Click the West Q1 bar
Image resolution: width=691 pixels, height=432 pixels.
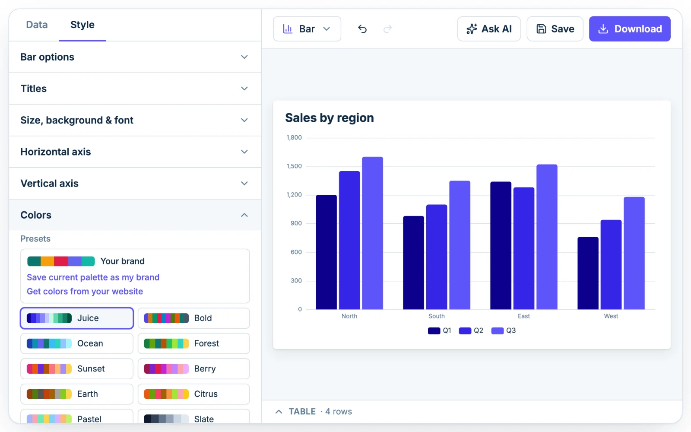(x=588, y=273)
